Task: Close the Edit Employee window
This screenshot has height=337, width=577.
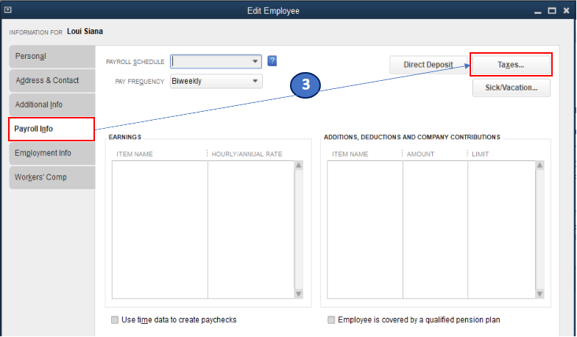Action: coord(566,11)
